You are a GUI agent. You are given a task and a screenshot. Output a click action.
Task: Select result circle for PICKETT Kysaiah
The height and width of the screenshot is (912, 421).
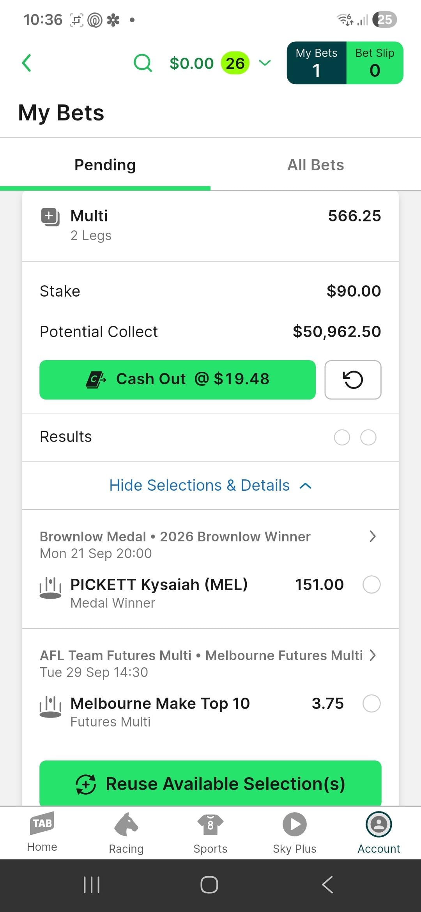371,585
